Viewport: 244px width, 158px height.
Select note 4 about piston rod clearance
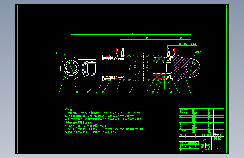[x=86, y=125]
